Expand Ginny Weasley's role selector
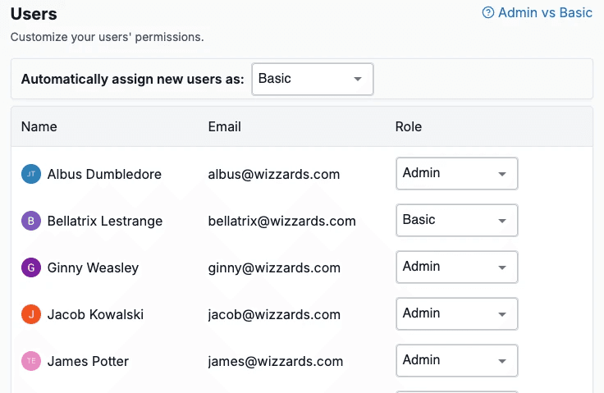The height and width of the screenshot is (393, 604). [456, 267]
